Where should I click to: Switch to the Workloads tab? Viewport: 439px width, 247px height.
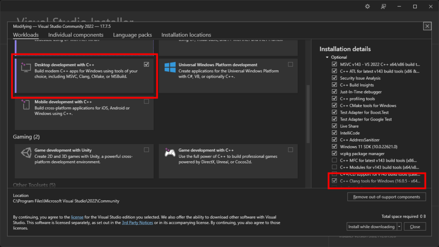(x=26, y=35)
